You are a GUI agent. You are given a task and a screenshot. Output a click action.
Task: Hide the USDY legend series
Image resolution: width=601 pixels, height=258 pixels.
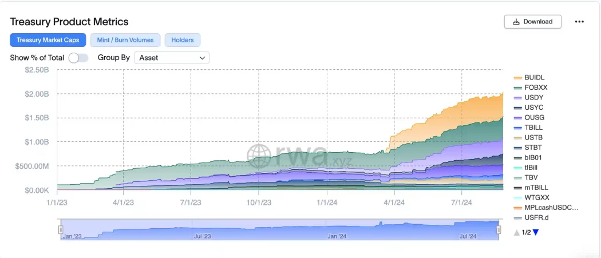pos(534,97)
